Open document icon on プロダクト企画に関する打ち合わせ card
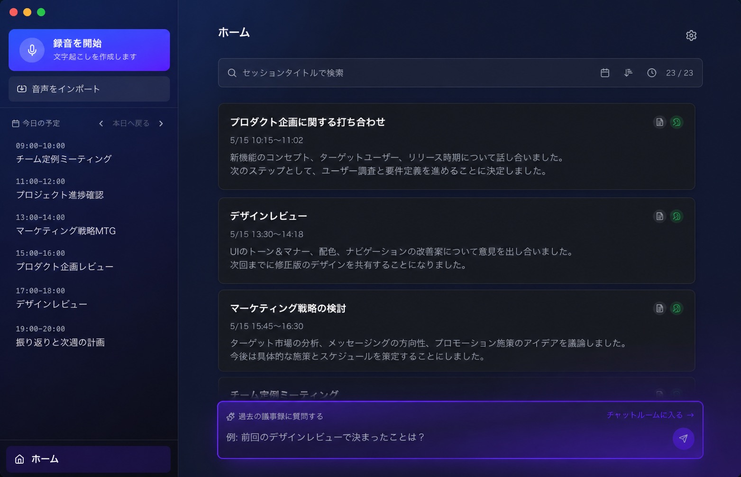Image resolution: width=741 pixels, height=477 pixels. [x=659, y=122]
